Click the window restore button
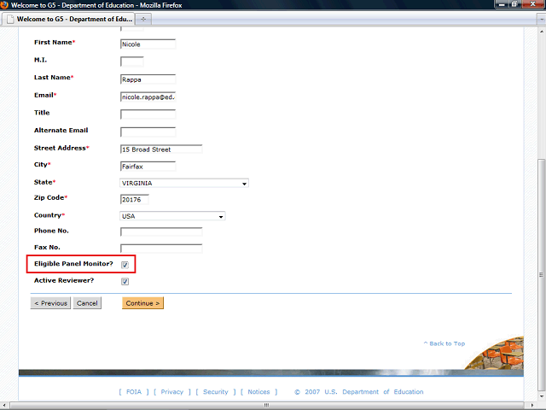The height and width of the screenshot is (410, 546). point(514,4)
